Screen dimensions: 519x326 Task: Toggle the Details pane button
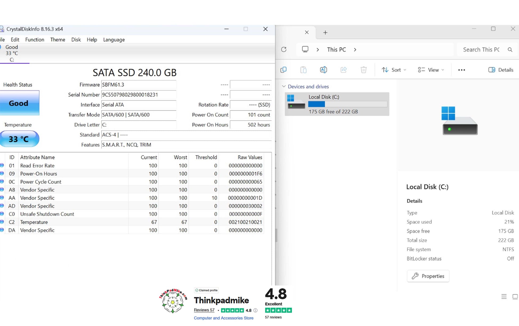[501, 70]
